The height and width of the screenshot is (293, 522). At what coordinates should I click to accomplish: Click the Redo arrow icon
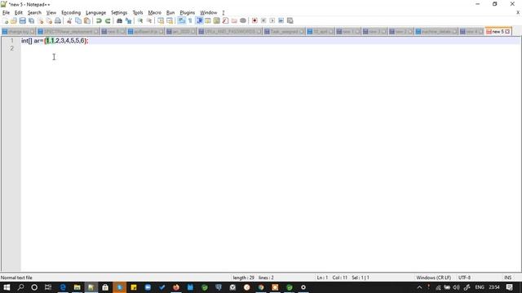click(108, 21)
